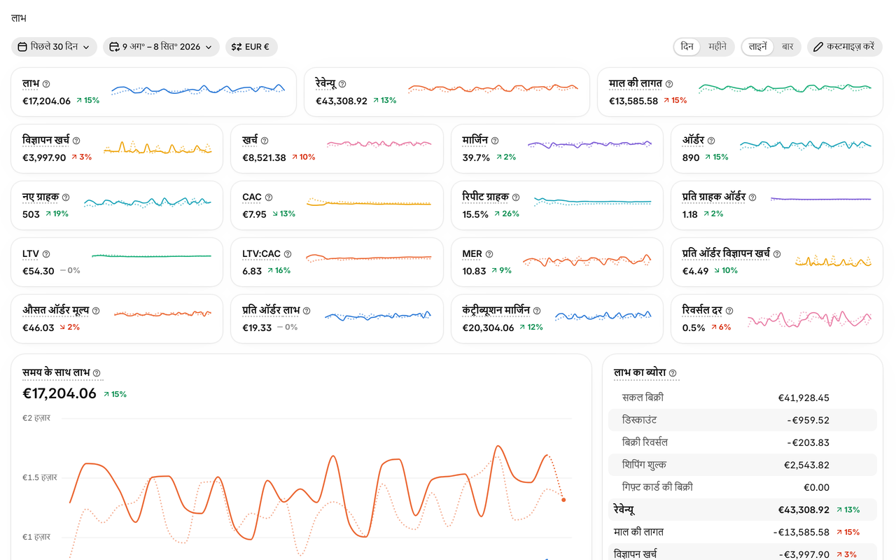The height and width of the screenshot is (560, 896).
Task: Click the कस्टमाइज़ करें button
Action: [x=844, y=47]
